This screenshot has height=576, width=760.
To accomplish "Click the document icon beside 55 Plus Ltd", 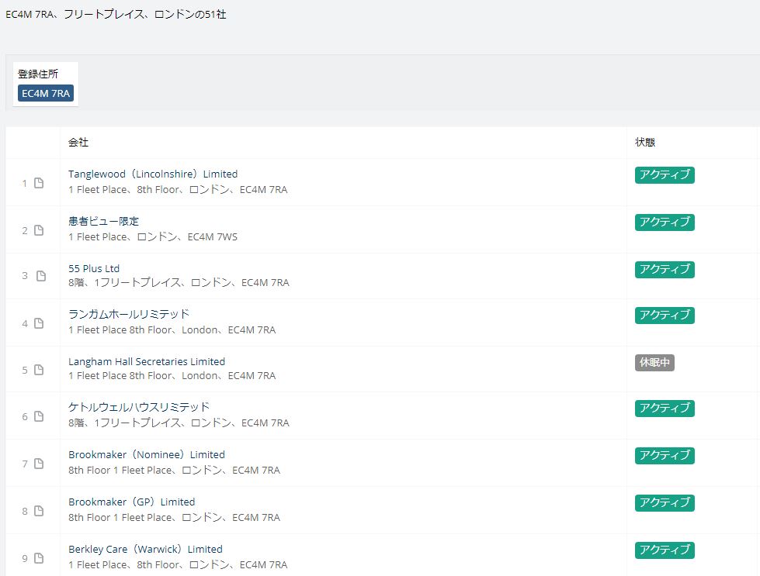I will point(41,276).
